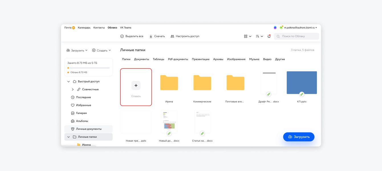Open the sort order dropdown
The height and width of the screenshot is (171, 382).
pos(259,36)
